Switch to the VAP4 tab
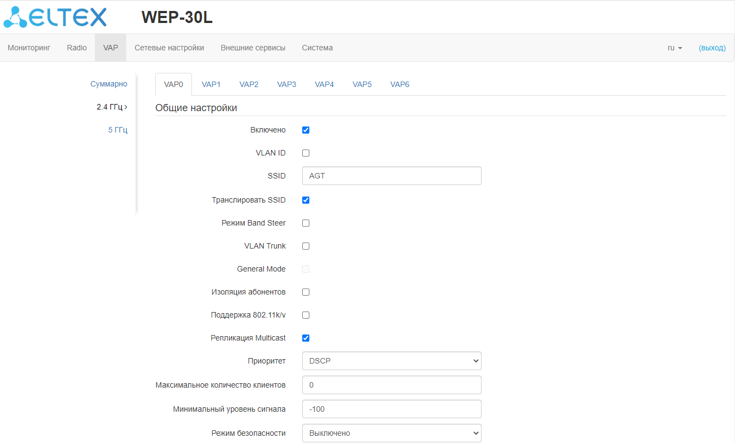735x444 pixels. 324,84
